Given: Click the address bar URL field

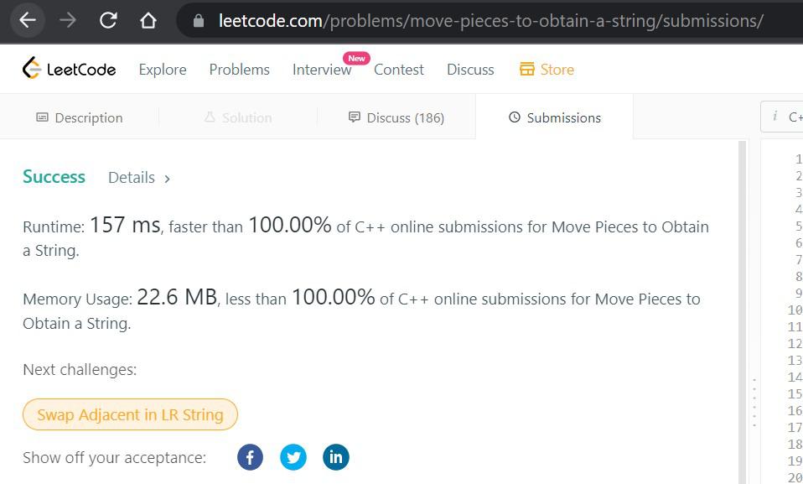Looking at the screenshot, I should pyautogui.click(x=490, y=20).
